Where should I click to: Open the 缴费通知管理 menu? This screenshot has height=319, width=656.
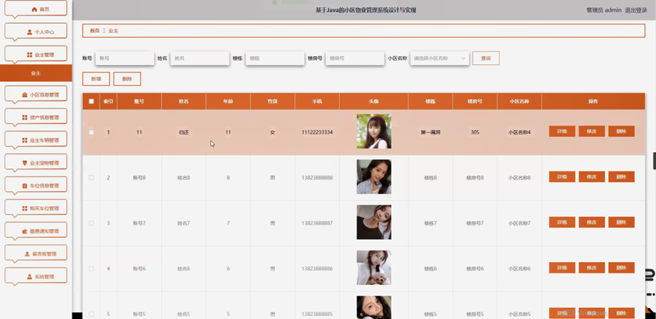click(36, 231)
